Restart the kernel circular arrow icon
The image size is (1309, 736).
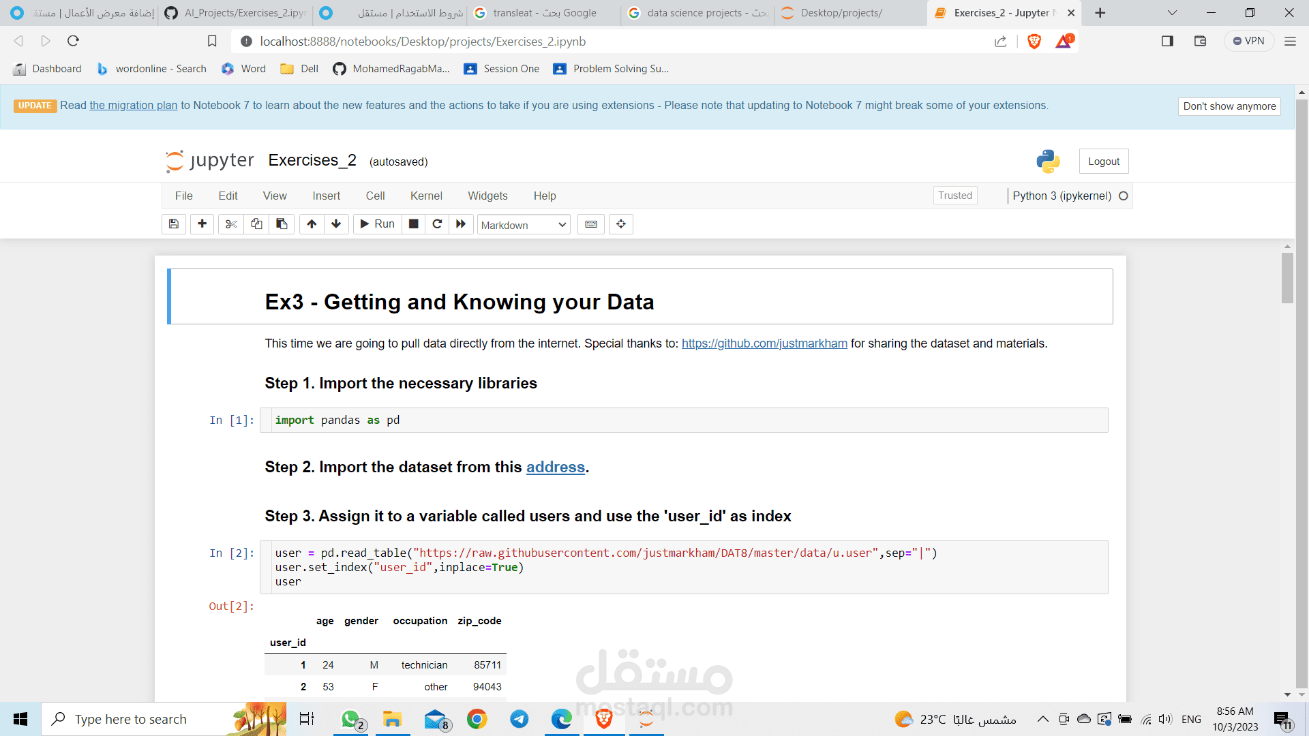pyautogui.click(x=437, y=224)
